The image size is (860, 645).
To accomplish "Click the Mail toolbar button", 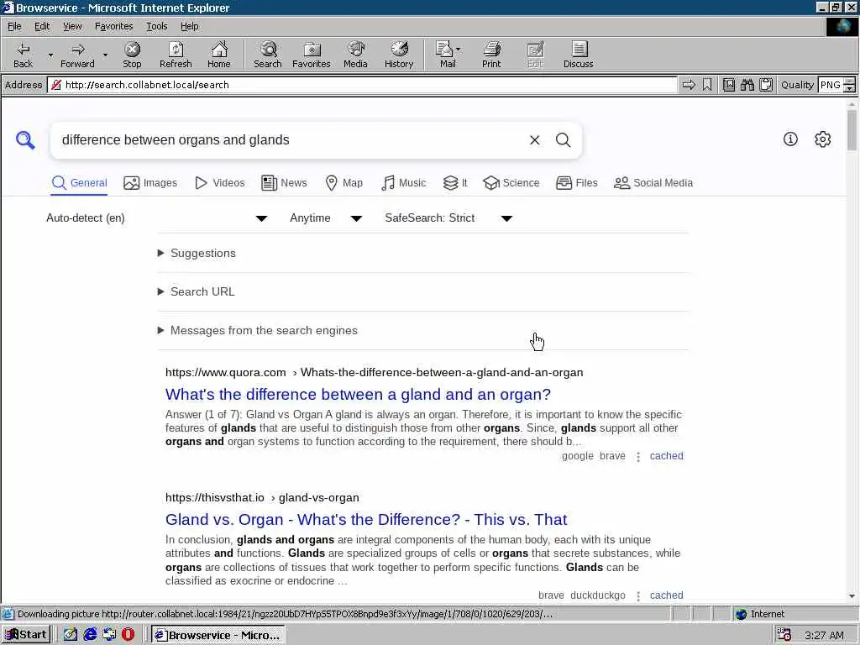I will tap(448, 55).
